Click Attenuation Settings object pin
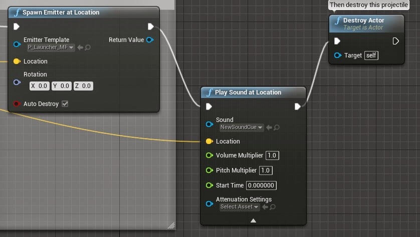420x237 pixels. pos(209,204)
